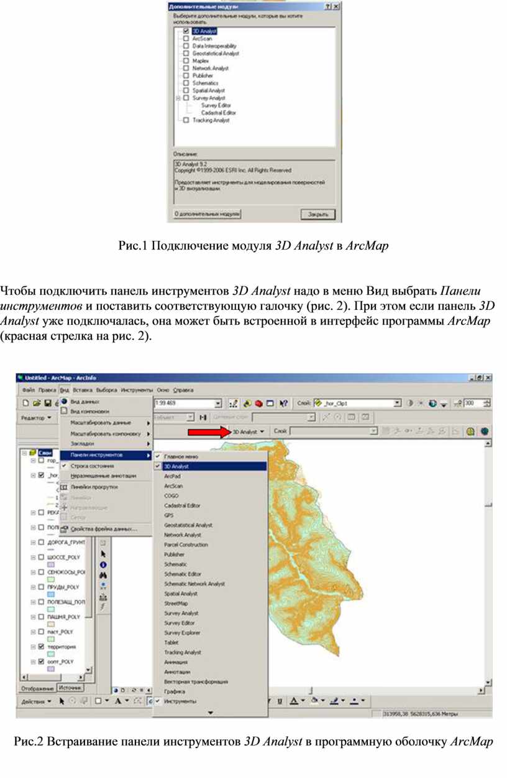
Task: Click the Закрыть button in modules dialog
Action: click(x=318, y=214)
